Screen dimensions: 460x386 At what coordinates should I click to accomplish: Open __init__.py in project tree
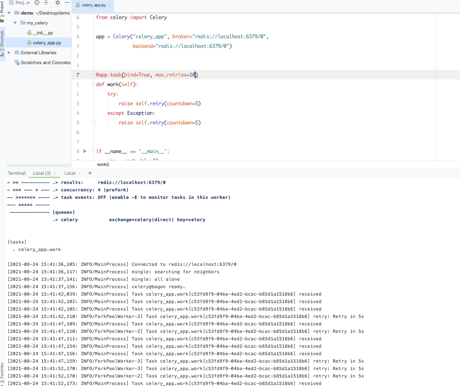(x=43, y=33)
